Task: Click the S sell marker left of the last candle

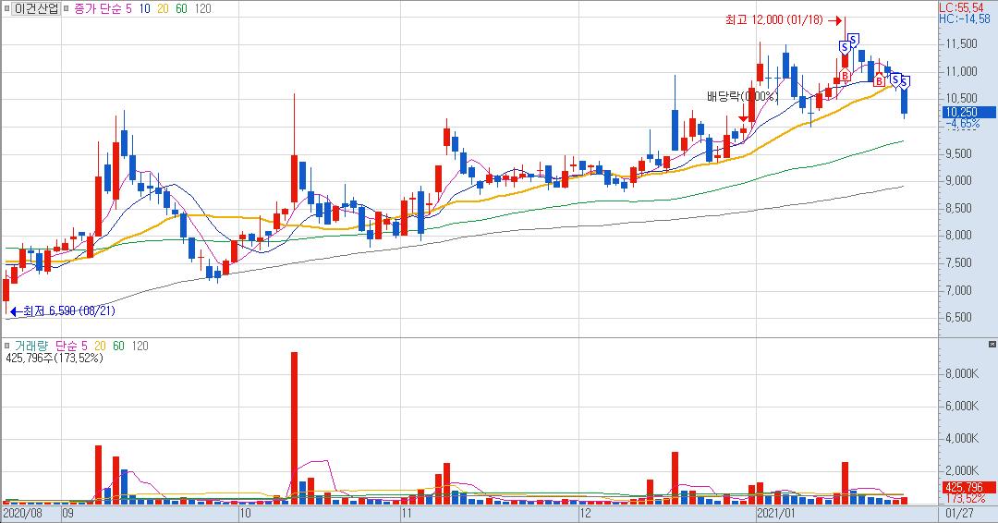Action: coord(895,79)
